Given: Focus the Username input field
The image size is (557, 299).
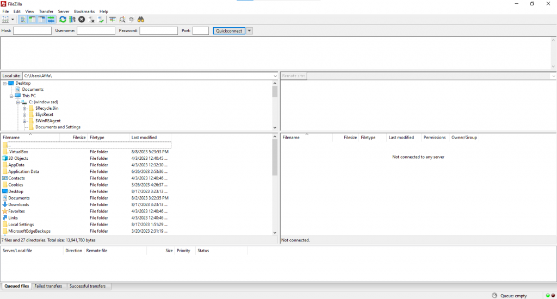Looking at the screenshot, I should [96, 31].
